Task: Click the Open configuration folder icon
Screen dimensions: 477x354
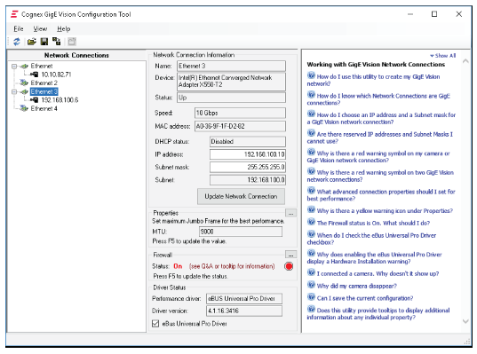Action: point(32,42)
